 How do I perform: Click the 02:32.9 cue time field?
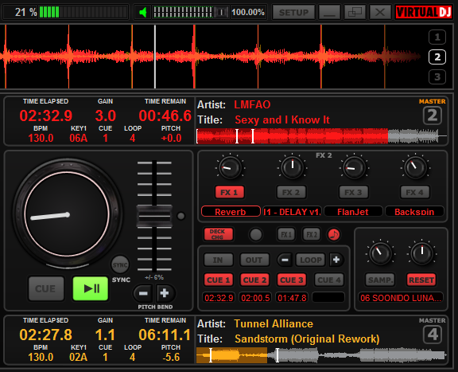(219, 298)
